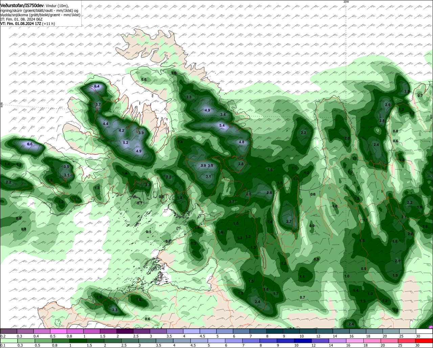Image resolution: width=433 pixels, height=348 pixels.
Task: Pick the white 30 snow legend swatch
Action: coord(424,331)
